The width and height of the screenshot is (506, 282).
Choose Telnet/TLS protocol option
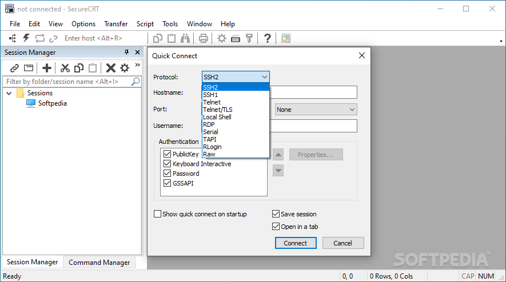(236, 110)
